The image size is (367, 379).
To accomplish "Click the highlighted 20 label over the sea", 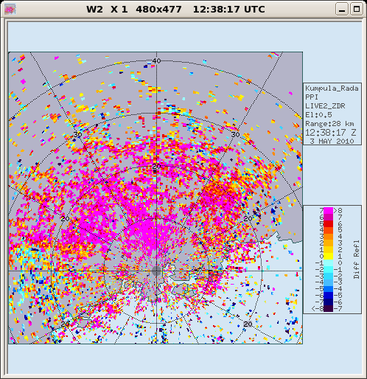I will click(248, 324).
